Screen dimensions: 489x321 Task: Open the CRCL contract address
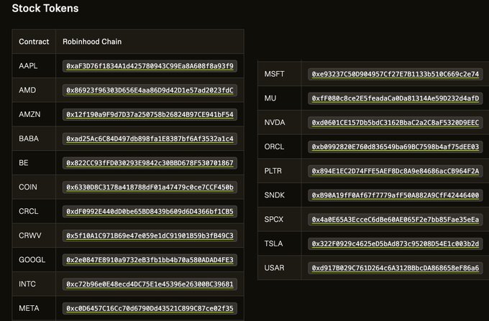[x=150, y=212]
